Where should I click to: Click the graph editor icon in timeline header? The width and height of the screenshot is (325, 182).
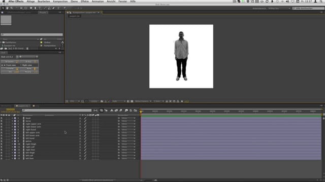(136, 111)
